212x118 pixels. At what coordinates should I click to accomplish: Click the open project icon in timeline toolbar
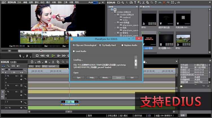pyautogui.click(x=39, y=62)
